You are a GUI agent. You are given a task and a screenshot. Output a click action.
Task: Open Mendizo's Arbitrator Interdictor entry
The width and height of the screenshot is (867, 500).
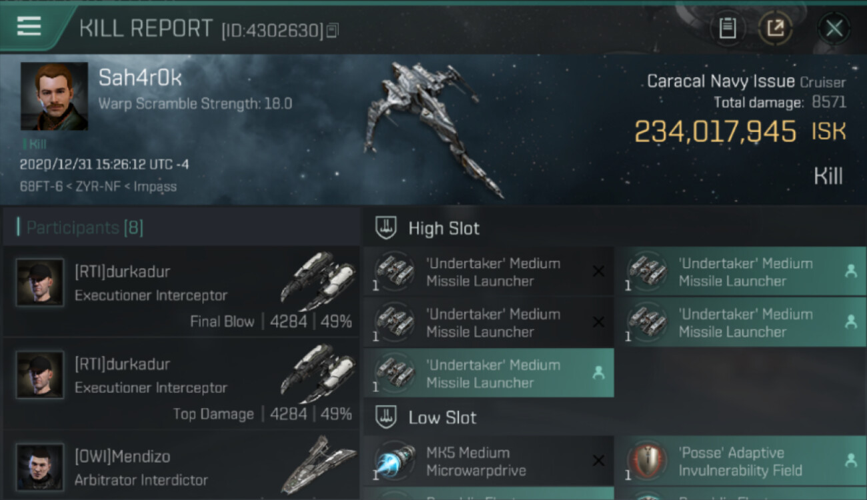181,465
